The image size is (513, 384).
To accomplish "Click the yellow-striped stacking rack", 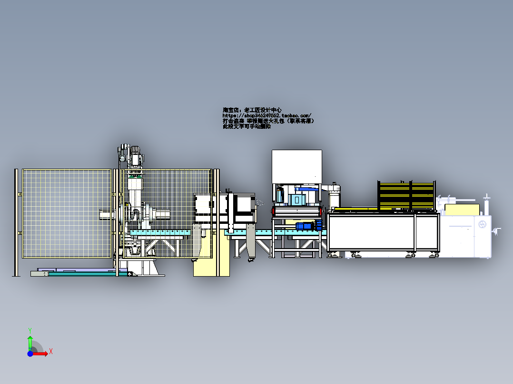I will pyautogui.click(x=406, y=195).
